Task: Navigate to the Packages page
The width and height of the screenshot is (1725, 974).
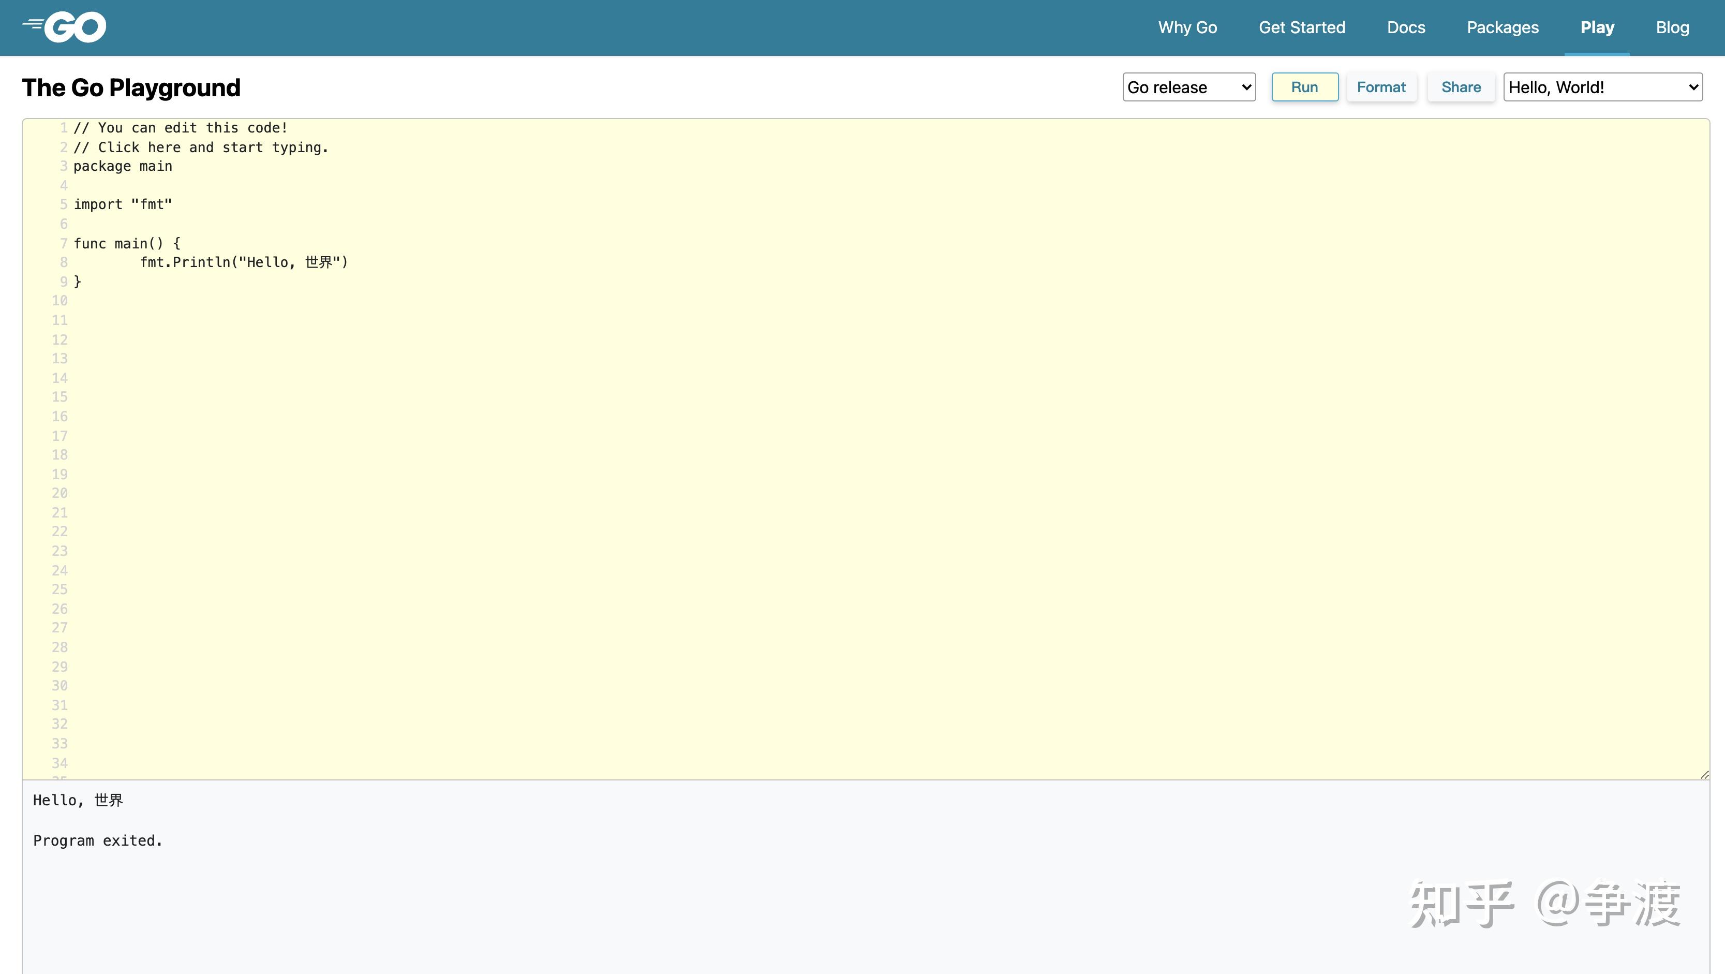Action: 1502,27
